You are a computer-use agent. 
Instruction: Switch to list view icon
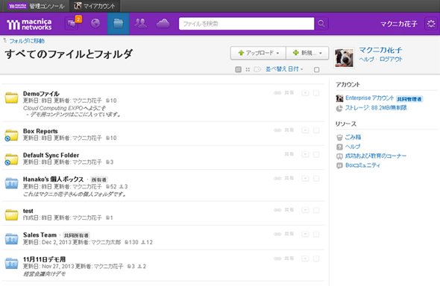click(238, 69)
